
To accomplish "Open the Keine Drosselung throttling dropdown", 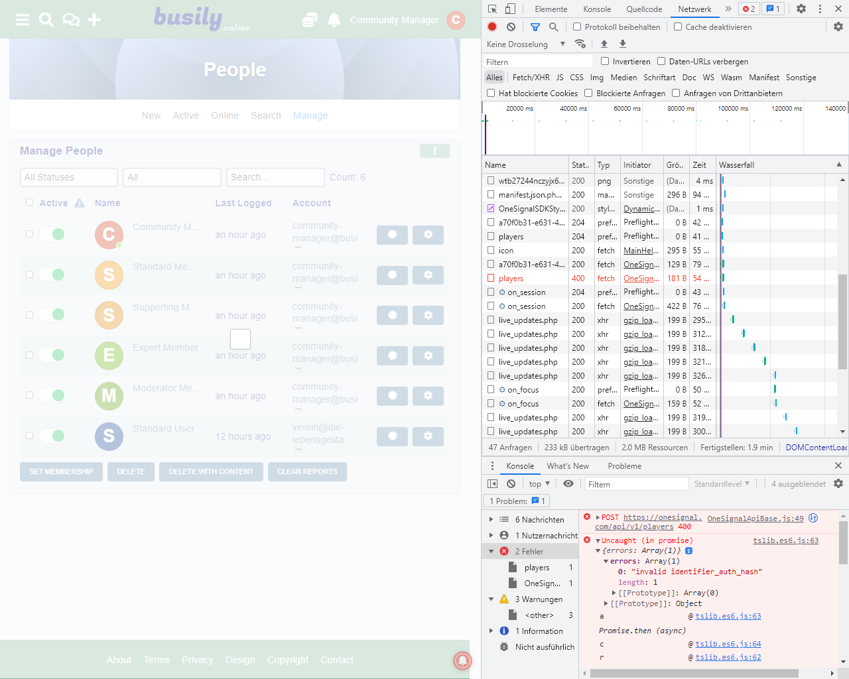I will [x=525, y=44].
